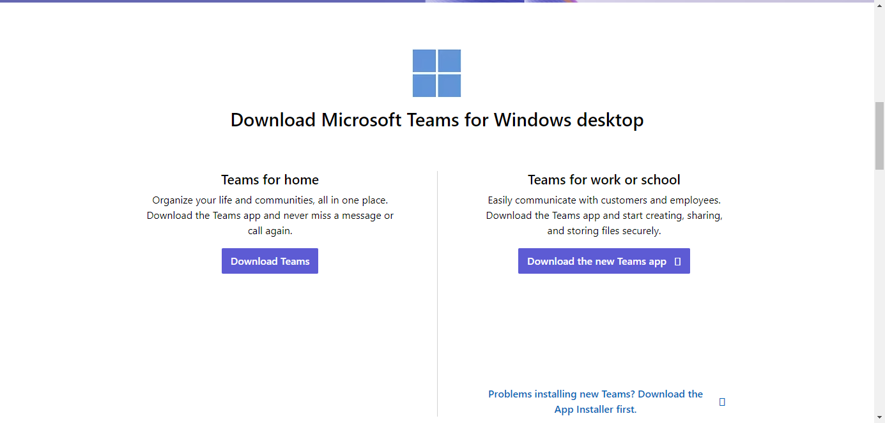Click the divider between the two columns
The image size is (885, 423).
[x=437, y=287]
